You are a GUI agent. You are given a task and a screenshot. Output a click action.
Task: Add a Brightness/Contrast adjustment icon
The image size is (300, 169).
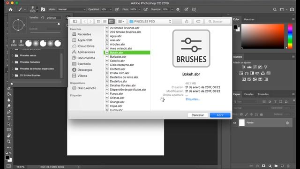[x=244, y=67]
